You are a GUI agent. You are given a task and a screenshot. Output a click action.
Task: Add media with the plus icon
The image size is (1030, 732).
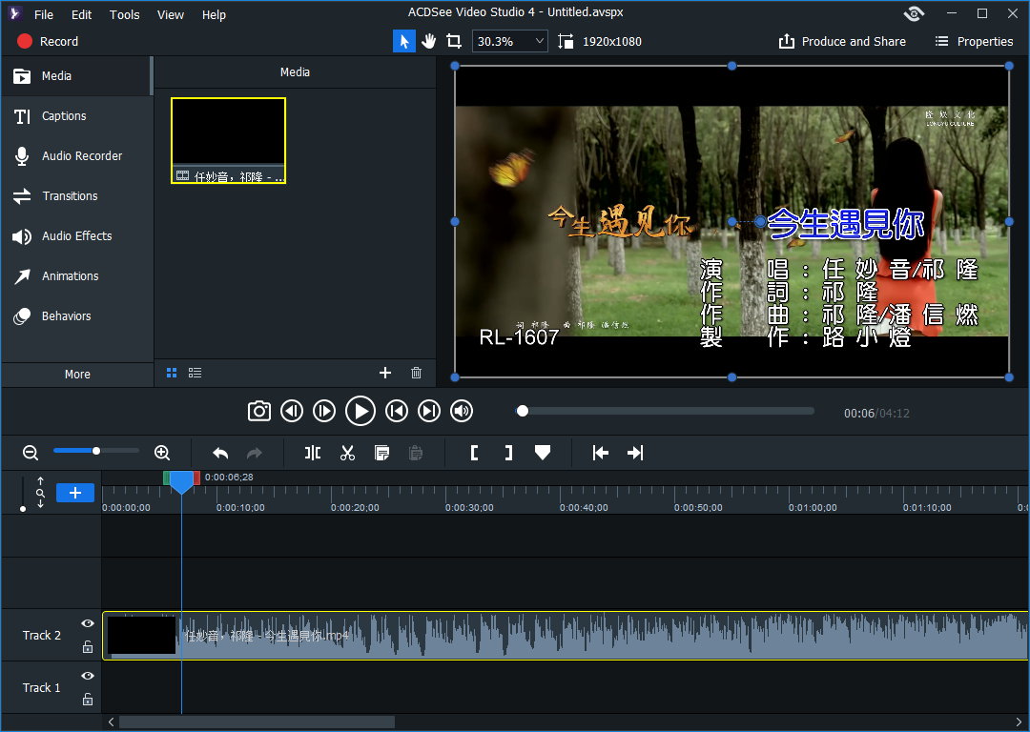point(385,373)
